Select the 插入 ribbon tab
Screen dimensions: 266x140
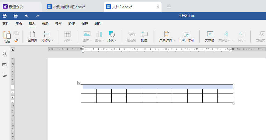pyautogui.click(x=32, y=24)
